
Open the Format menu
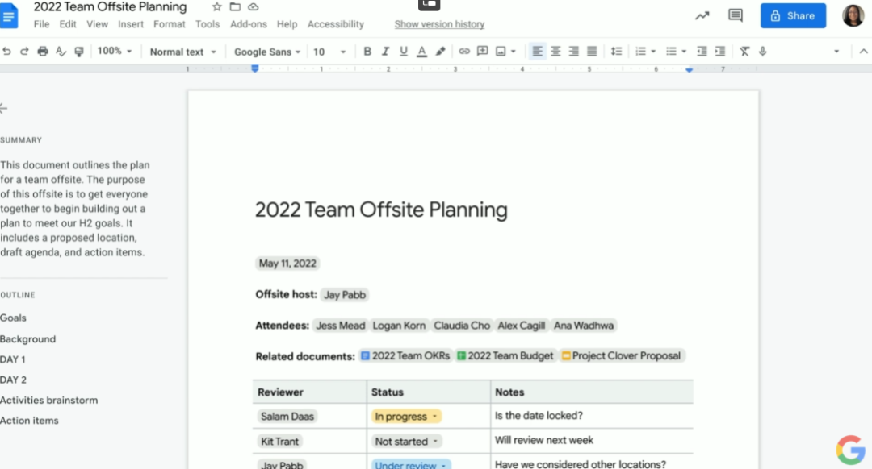pos(170,24)
